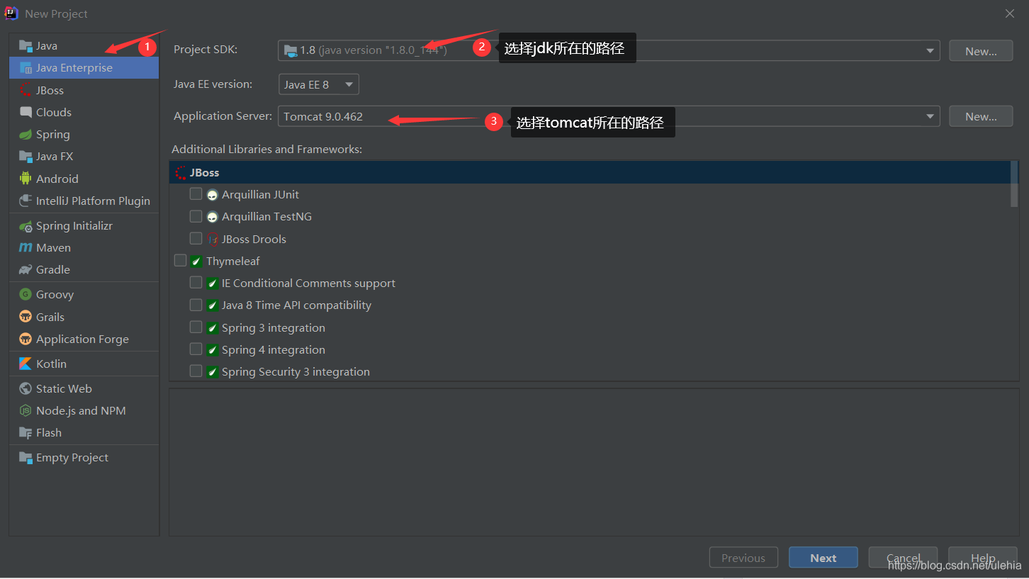Check IE Conditional Comments support checkbox
The height and width of the screenshot is (579, 1029).
(196, 283)
